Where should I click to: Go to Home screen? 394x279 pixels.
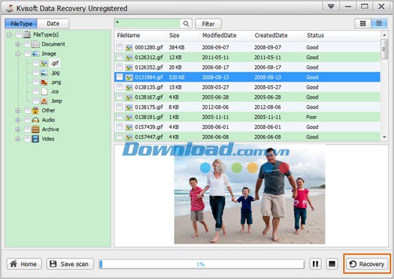[x=24, y=264]
